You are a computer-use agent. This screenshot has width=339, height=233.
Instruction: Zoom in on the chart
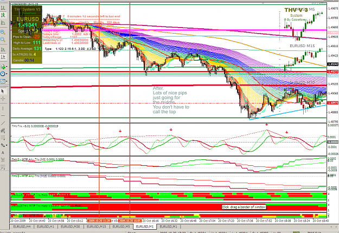3,32
